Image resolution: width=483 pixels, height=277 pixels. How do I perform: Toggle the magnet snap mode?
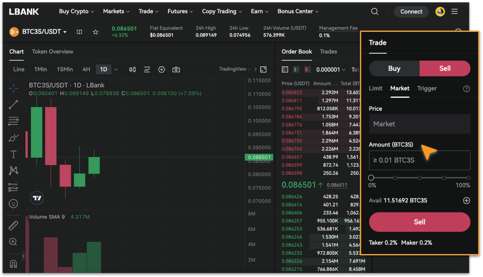(x=13, y=263)
